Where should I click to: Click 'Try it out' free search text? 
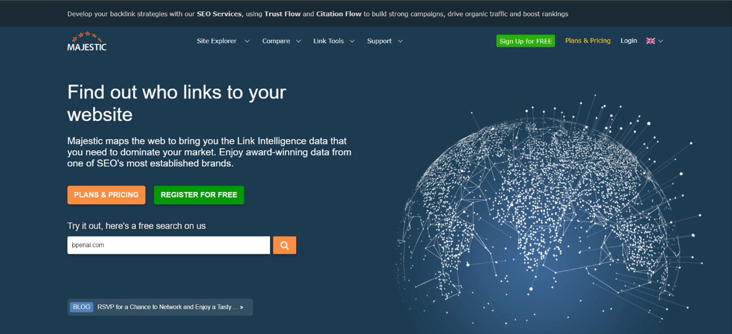[x=136, y=226]
